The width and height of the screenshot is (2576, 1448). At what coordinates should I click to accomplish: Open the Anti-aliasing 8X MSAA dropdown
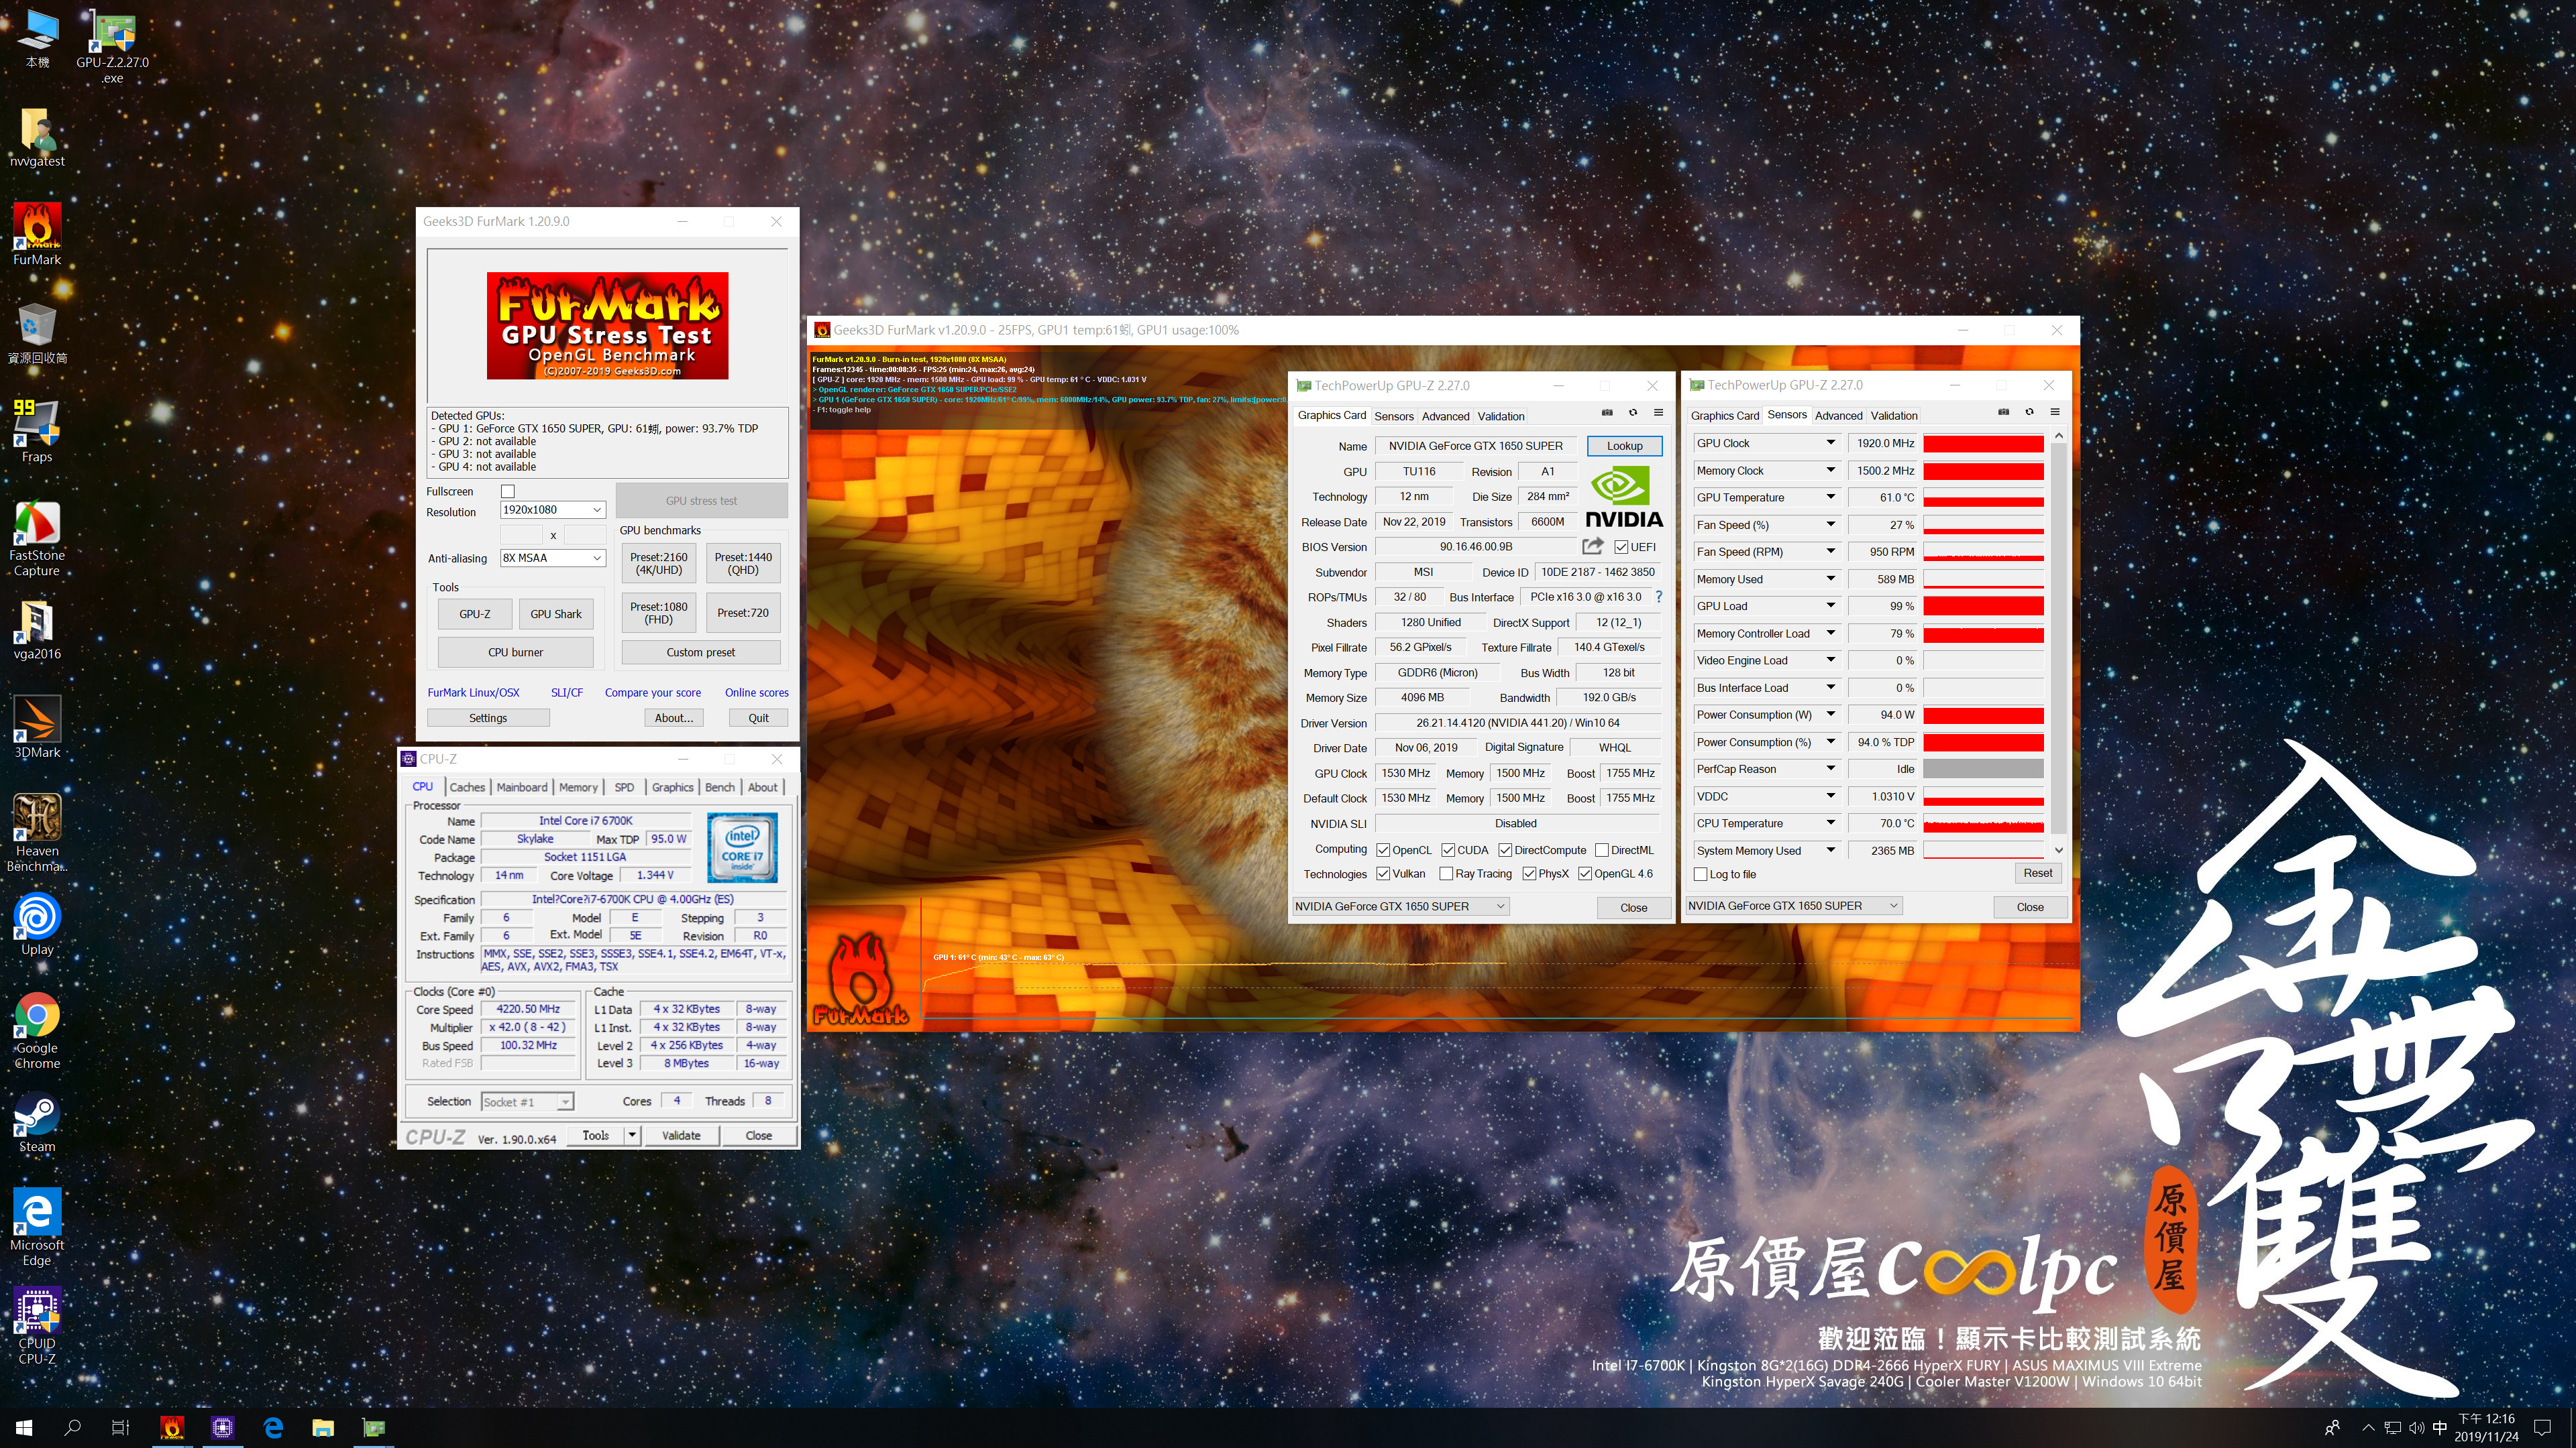[553, 558]
